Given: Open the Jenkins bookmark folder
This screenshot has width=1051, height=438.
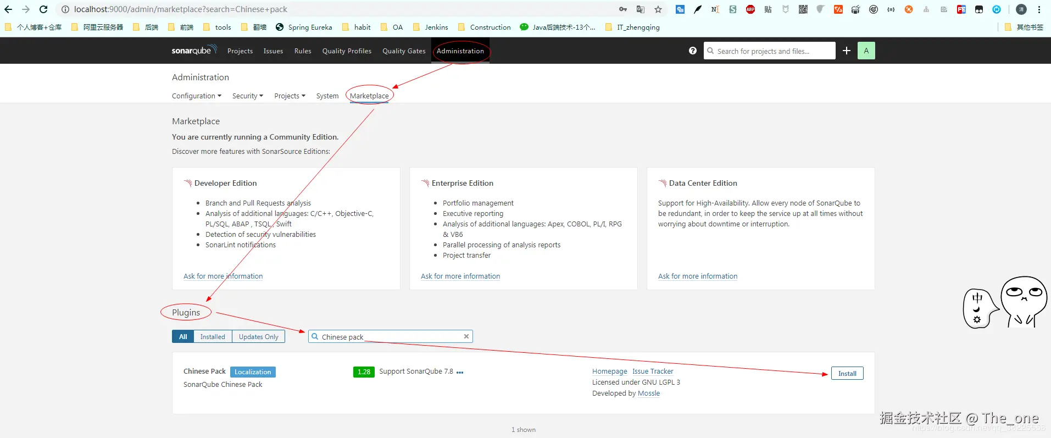Looking at the screenshot, I should (430, 27).
